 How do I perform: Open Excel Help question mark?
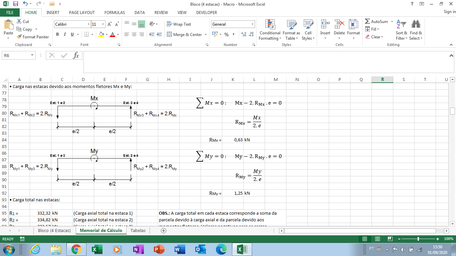click(x=412, y=4)
